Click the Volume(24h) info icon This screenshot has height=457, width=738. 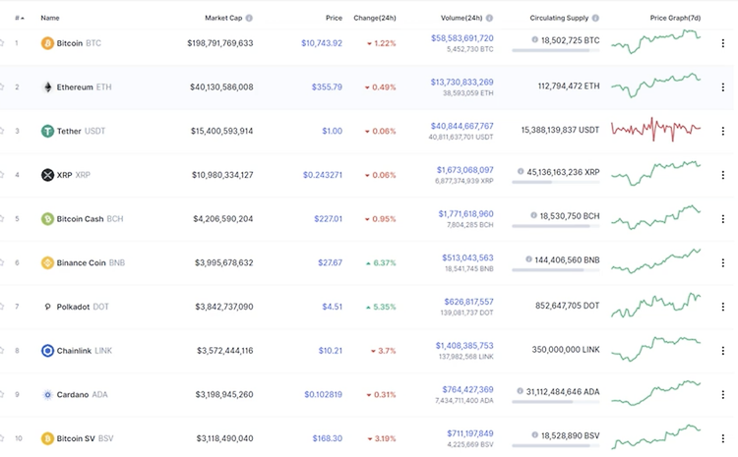489,18
